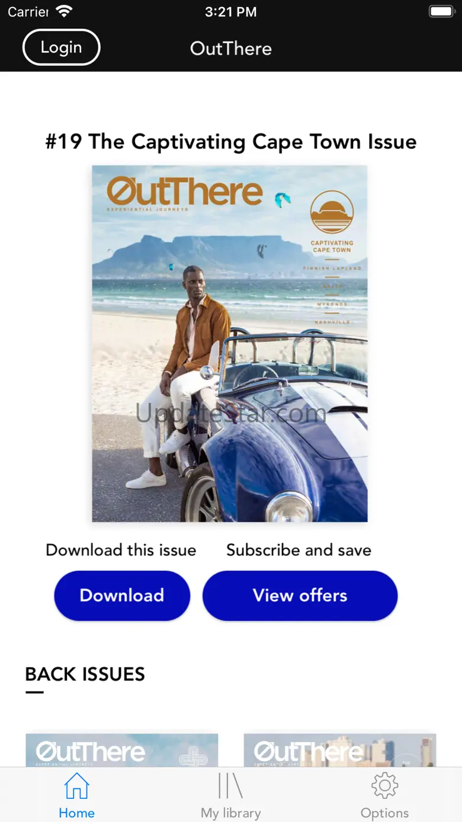Tap the Wi-Fi status icon
462x822 pixels.
(63, 11)
